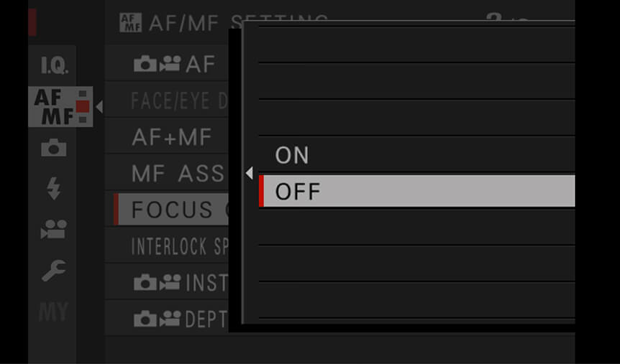
Task: Select the AF MF sidebar tab
Action: [60, 106]
